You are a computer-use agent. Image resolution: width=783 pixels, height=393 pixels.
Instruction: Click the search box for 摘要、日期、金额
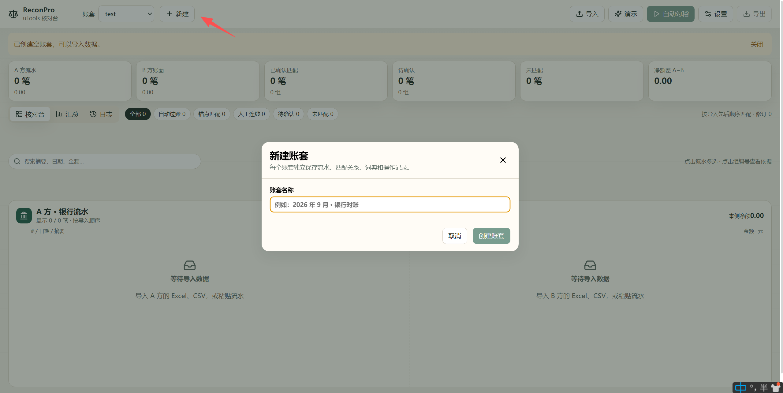coord(105,161)
